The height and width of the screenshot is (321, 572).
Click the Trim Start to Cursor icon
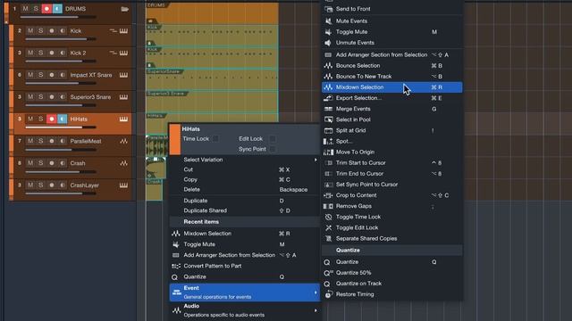coord(328,163)
